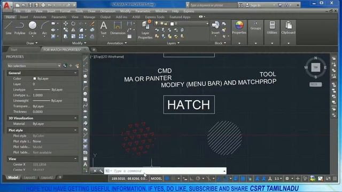Click the Mirror tool in Modify panel
The height and width of the screenshot is (192, 342).
(73, 30)
